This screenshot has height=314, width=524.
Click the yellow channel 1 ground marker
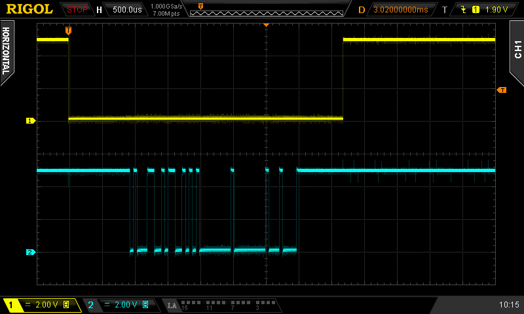pyautogui.click(x=31, y=121)
